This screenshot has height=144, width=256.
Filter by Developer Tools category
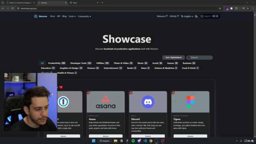(x=81, y=63)
